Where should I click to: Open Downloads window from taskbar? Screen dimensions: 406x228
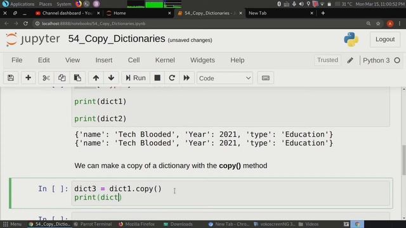tap(178, 224)
